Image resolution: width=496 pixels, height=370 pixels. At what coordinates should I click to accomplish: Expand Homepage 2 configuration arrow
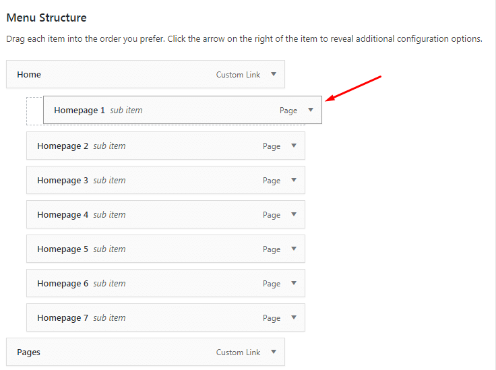click(x=294, y=146)
